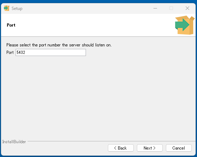Click the 5432 value in the port box
Screen dimensions: 197x157
point(21,52)
